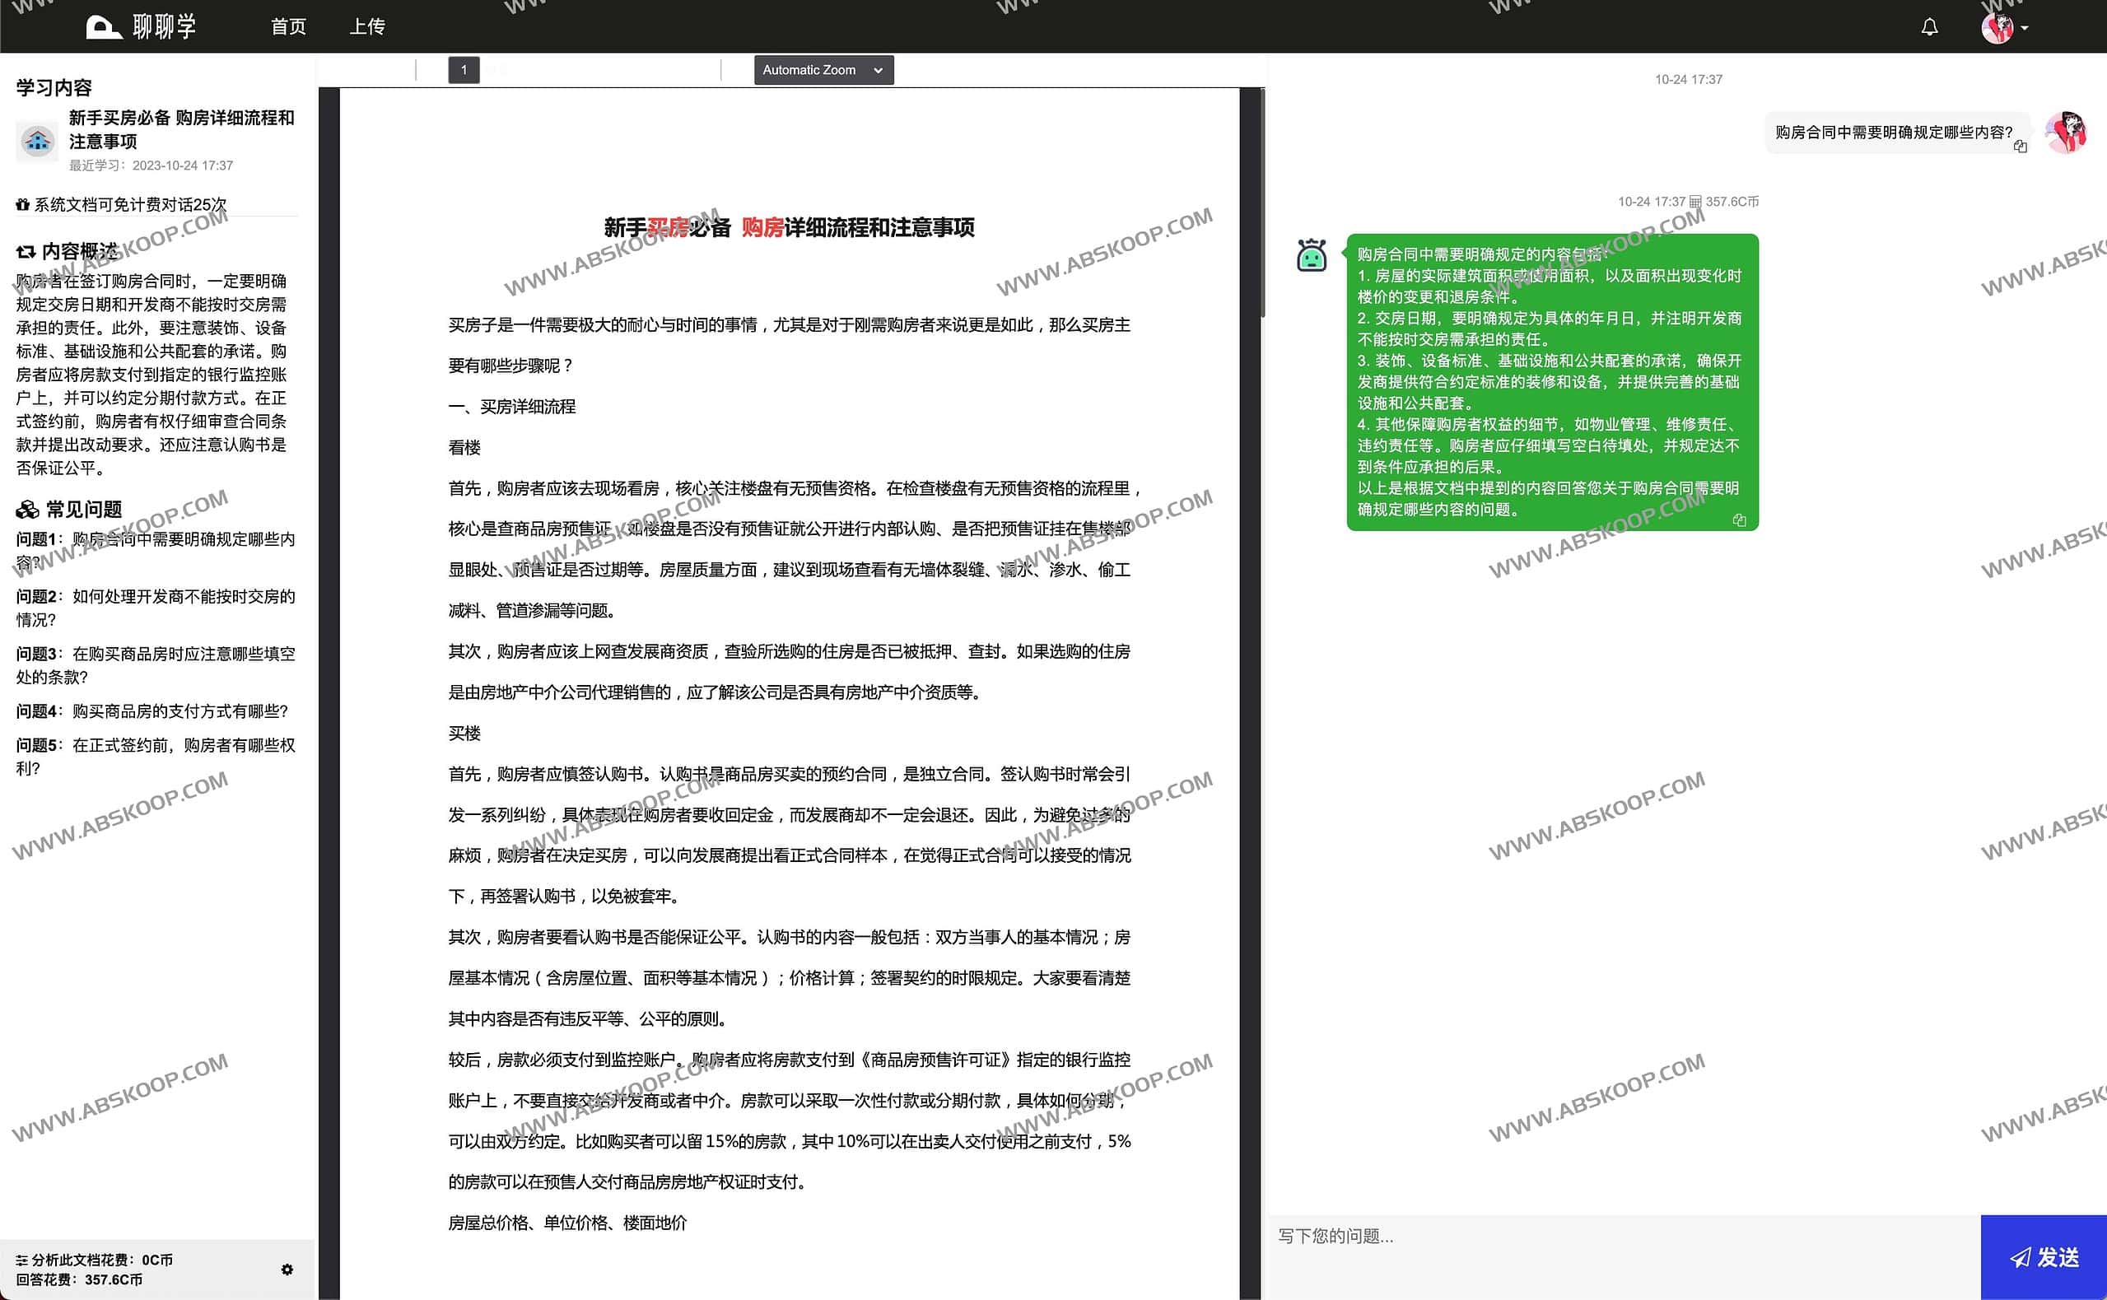Click the gift icon next to 系统文档可免计费对话
This screenshot has height=1300, width=2107.
(x=22, y=205)
